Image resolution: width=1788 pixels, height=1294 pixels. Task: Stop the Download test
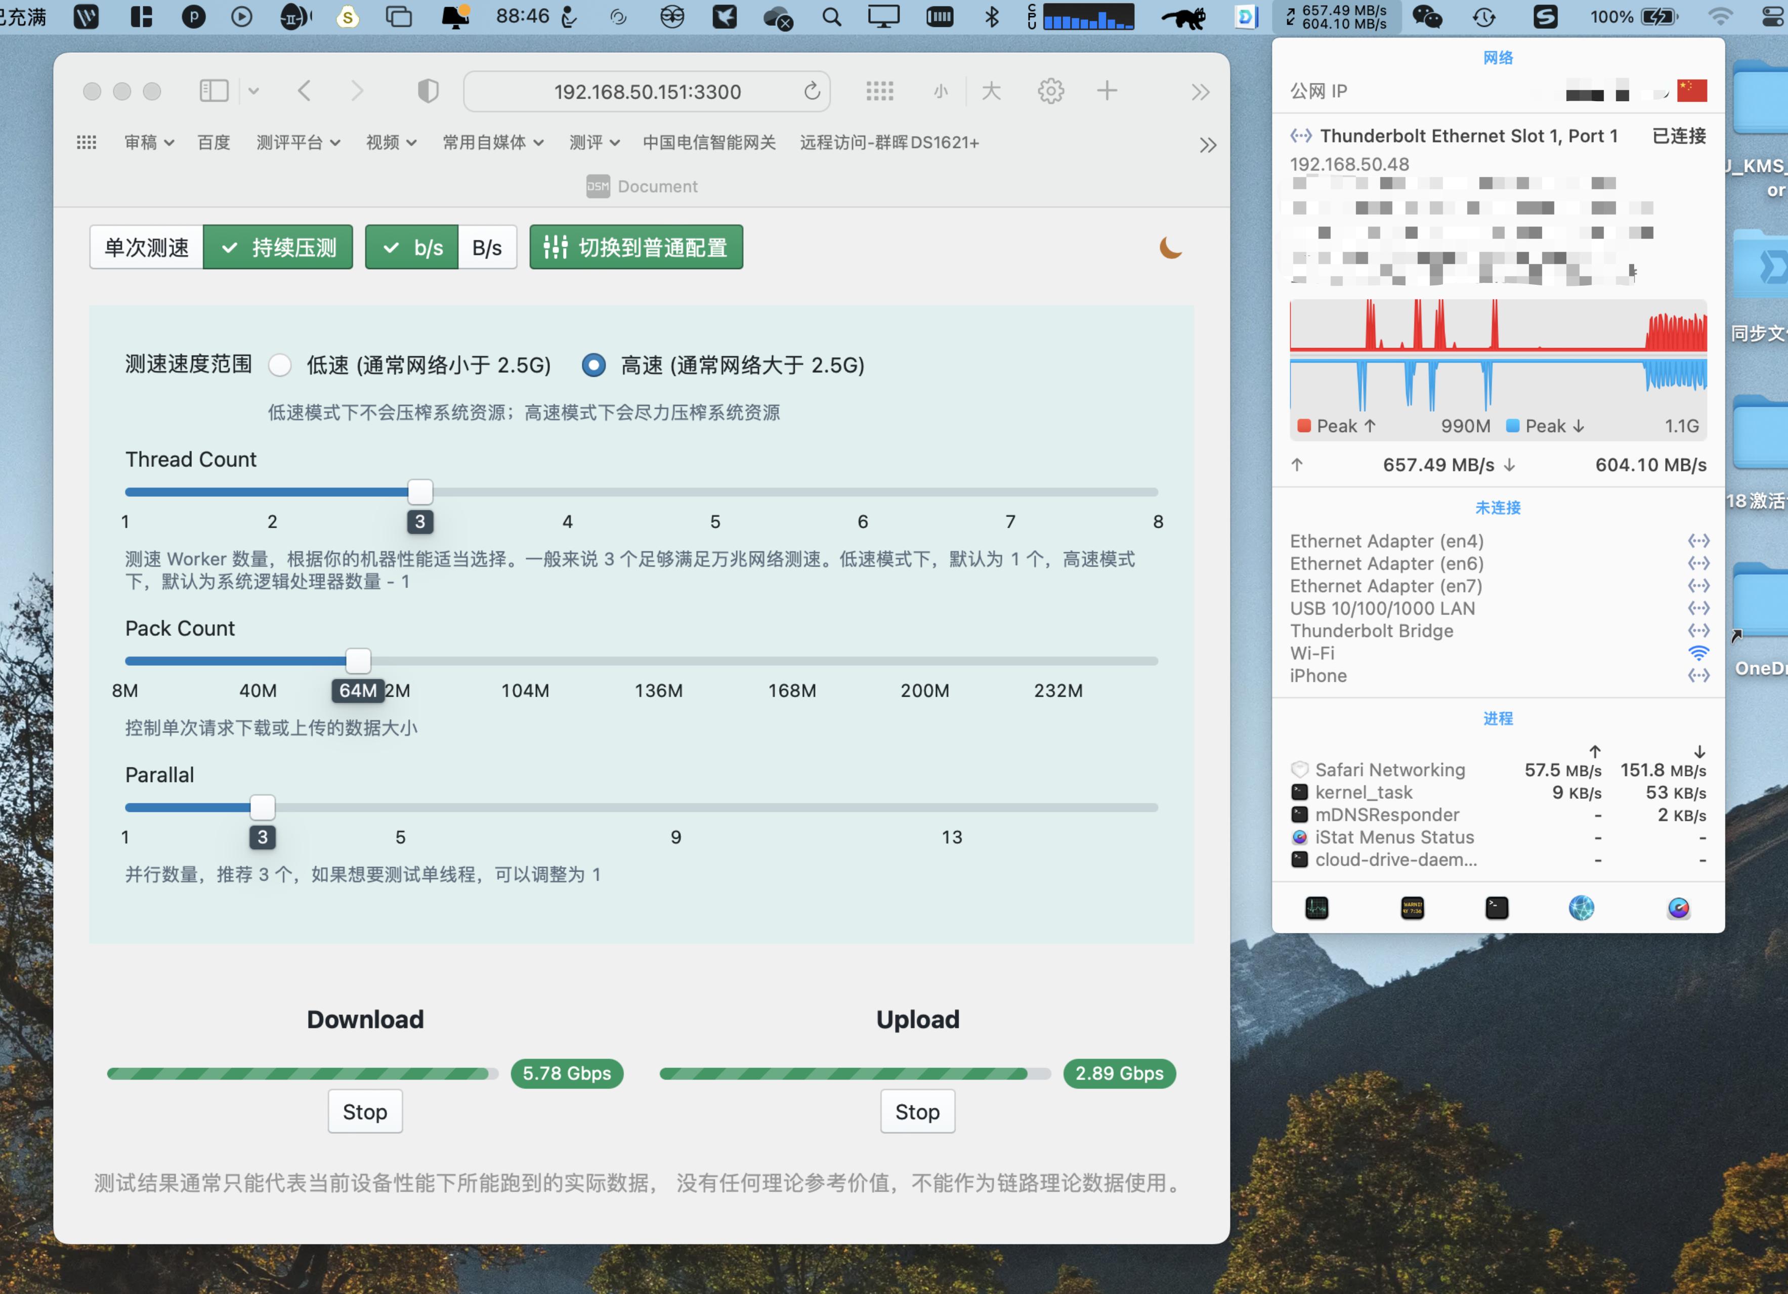365,1111
